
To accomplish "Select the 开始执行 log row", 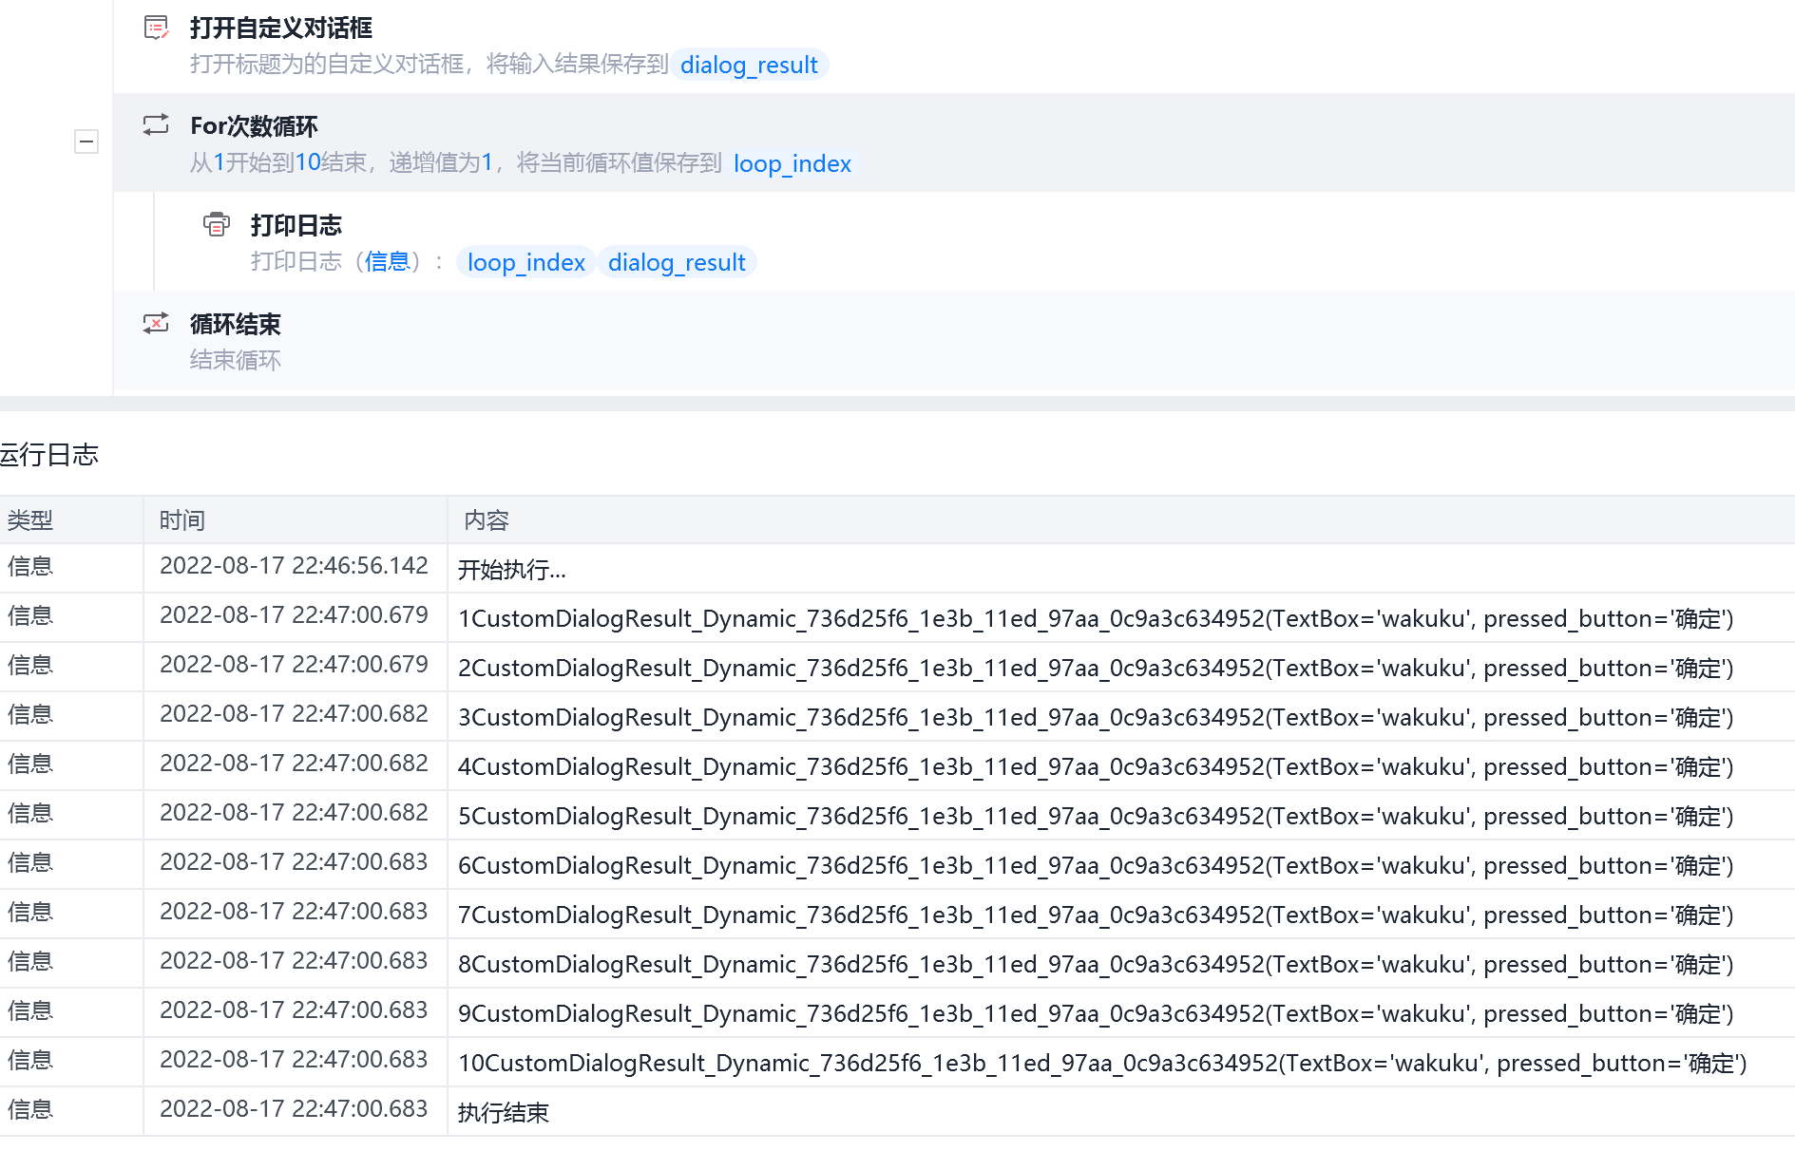I will (x=511, y=570).
